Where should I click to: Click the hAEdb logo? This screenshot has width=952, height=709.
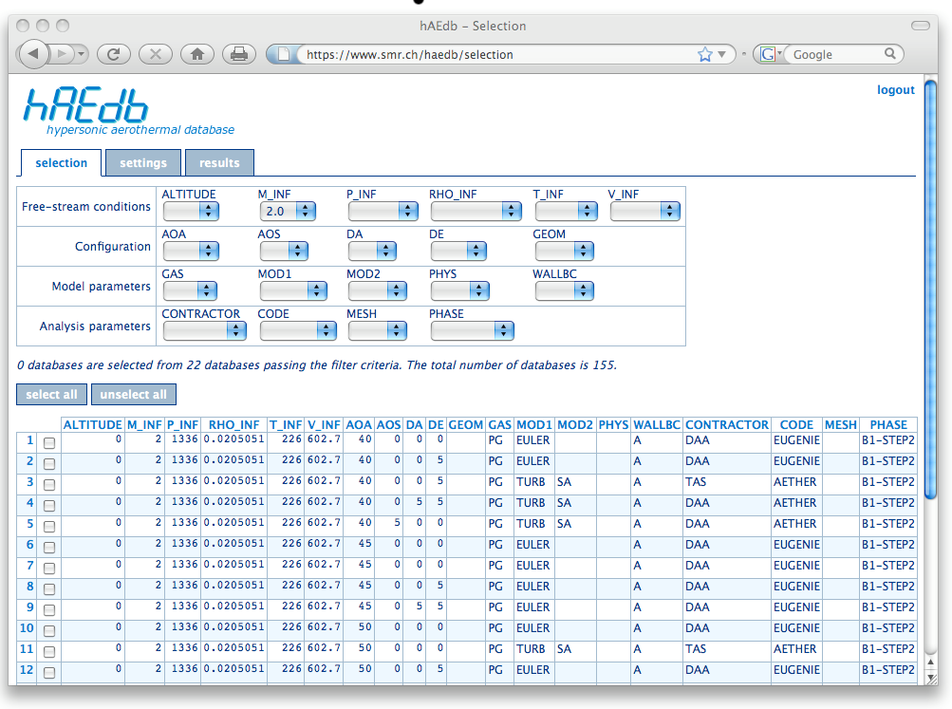[85, 105]
